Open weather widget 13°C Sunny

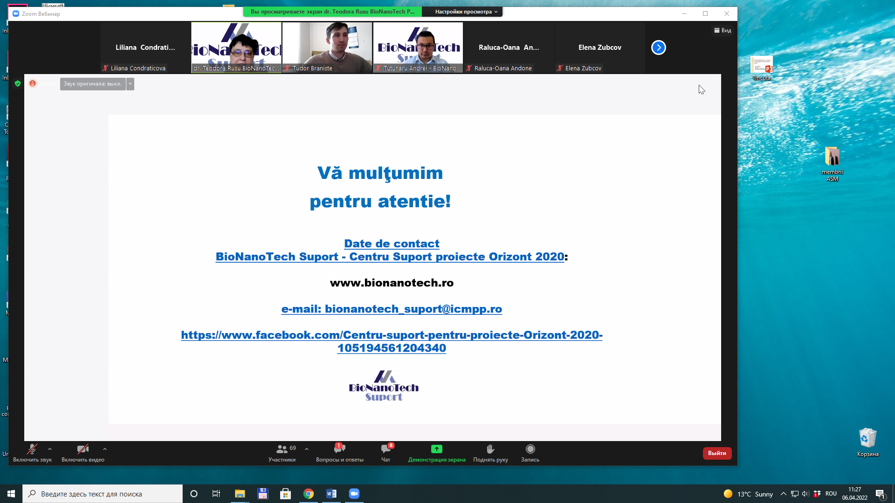point(748,494)
